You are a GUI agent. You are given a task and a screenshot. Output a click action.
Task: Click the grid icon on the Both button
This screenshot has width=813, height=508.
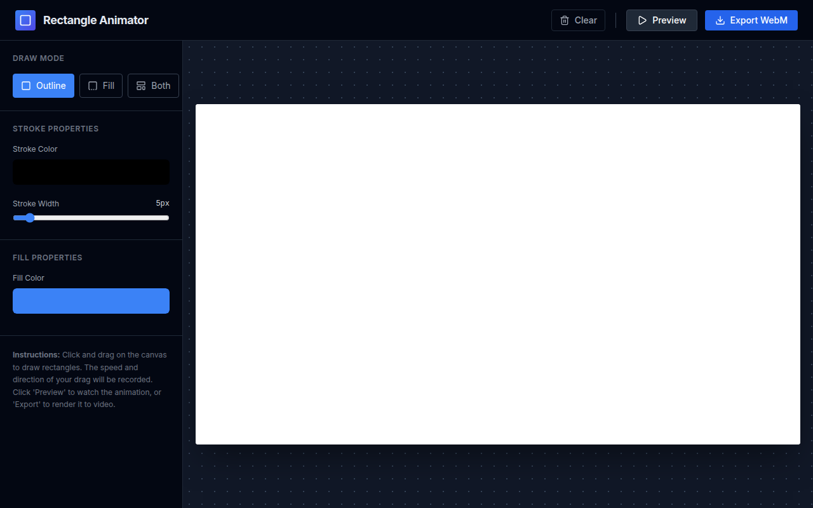140,85
